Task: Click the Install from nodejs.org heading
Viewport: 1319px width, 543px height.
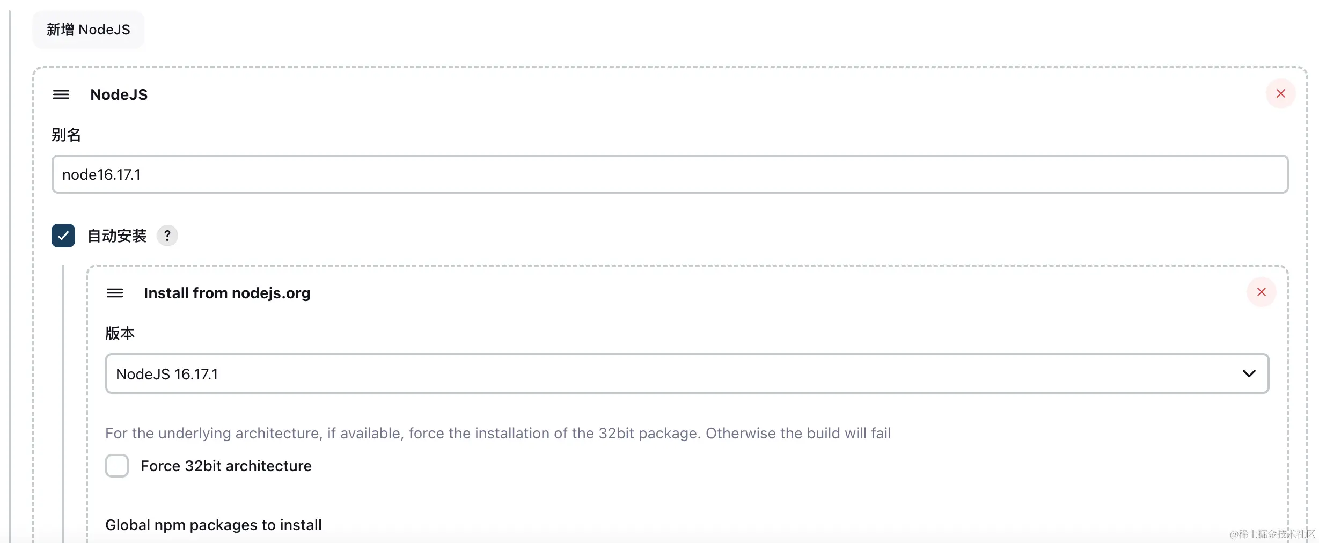Action: click(227, 293)
